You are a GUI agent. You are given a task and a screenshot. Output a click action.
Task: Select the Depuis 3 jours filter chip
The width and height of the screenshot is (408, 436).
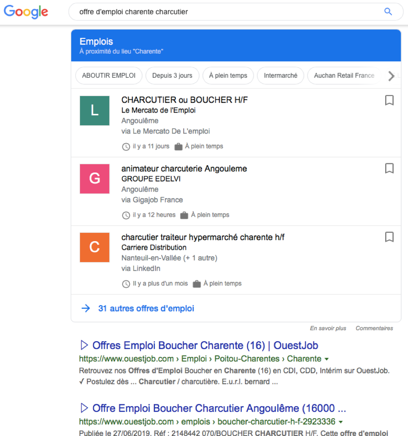[x=172, y=75]
